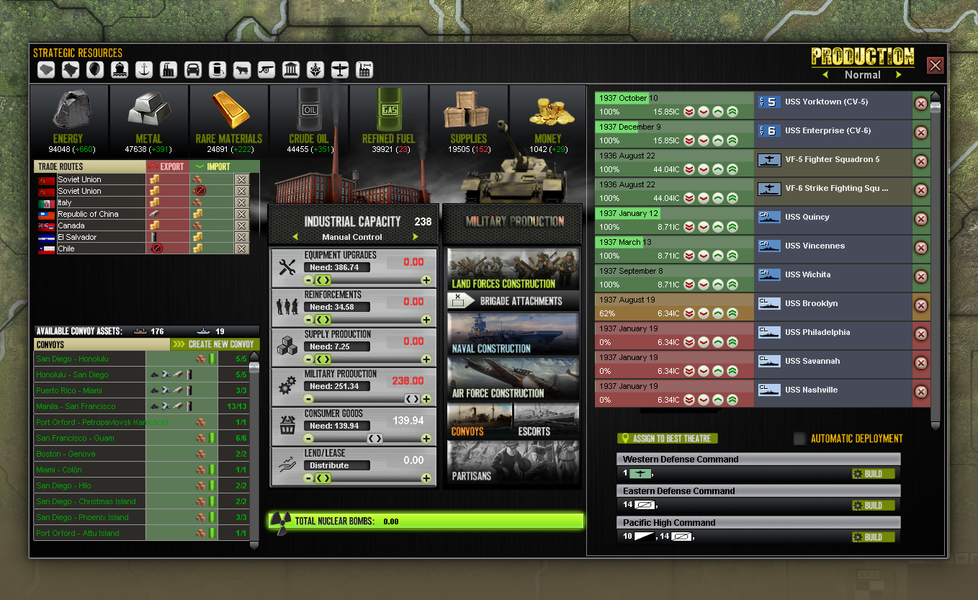Click the Consumer Goods slider handle
The height and width of the screenshot is (600, 978).
pos(375,438)
